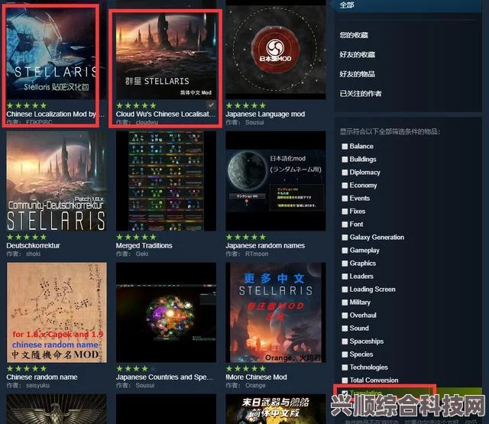This screenshot has width=489, height=424.
Task: Toggle the Military filter checkbox
Action: click(x=345, y=303)
